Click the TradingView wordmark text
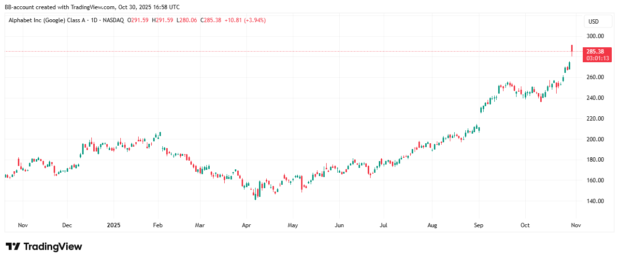Screen dimensions: 619x261 53,247
